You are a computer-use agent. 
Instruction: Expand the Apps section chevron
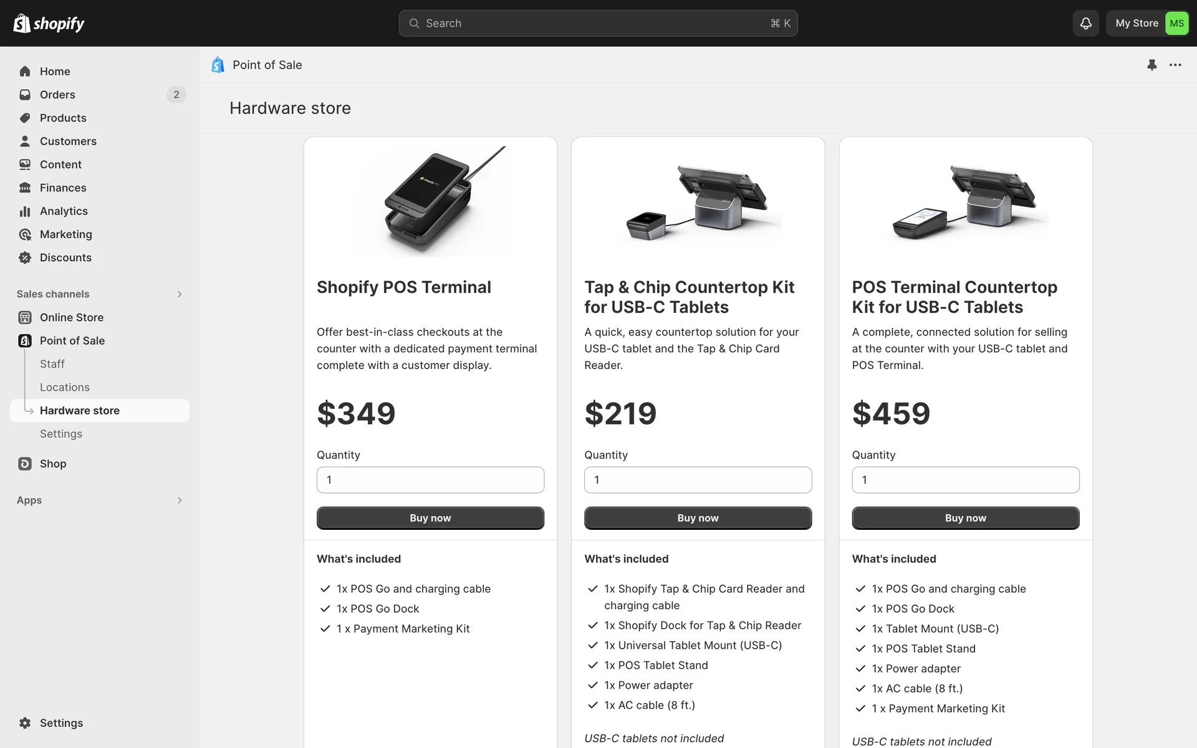point(180,501)
